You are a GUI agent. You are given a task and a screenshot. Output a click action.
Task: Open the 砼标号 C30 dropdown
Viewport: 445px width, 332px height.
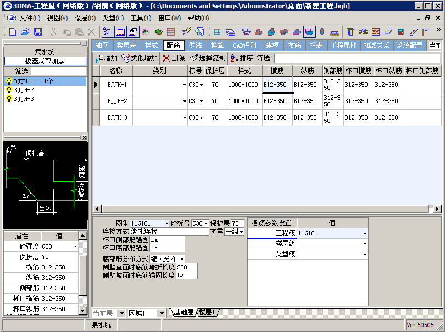pos(206,223)
